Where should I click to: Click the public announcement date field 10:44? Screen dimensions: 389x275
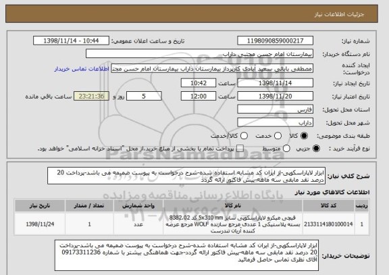click(x=71, y=41)
